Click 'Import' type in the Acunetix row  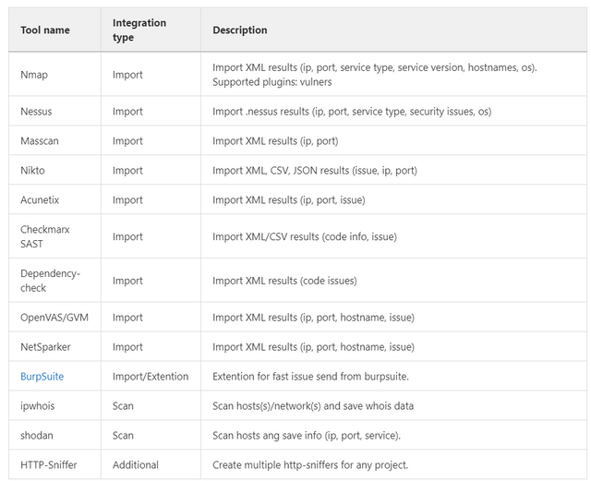127,199
